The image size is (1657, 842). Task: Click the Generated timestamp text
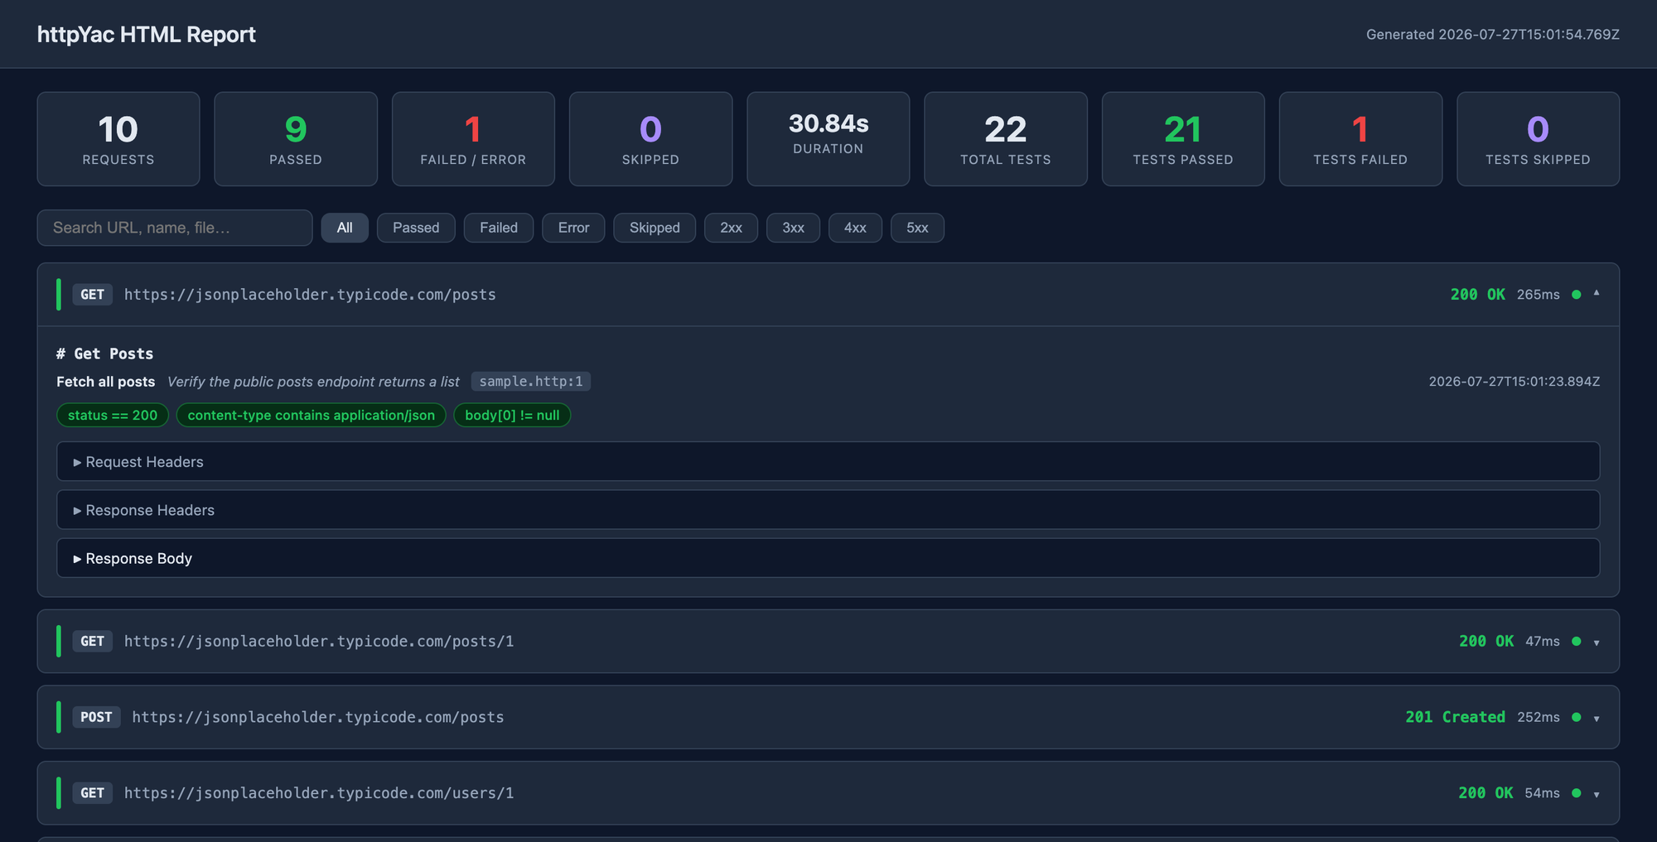click(x=1493, y=35)
